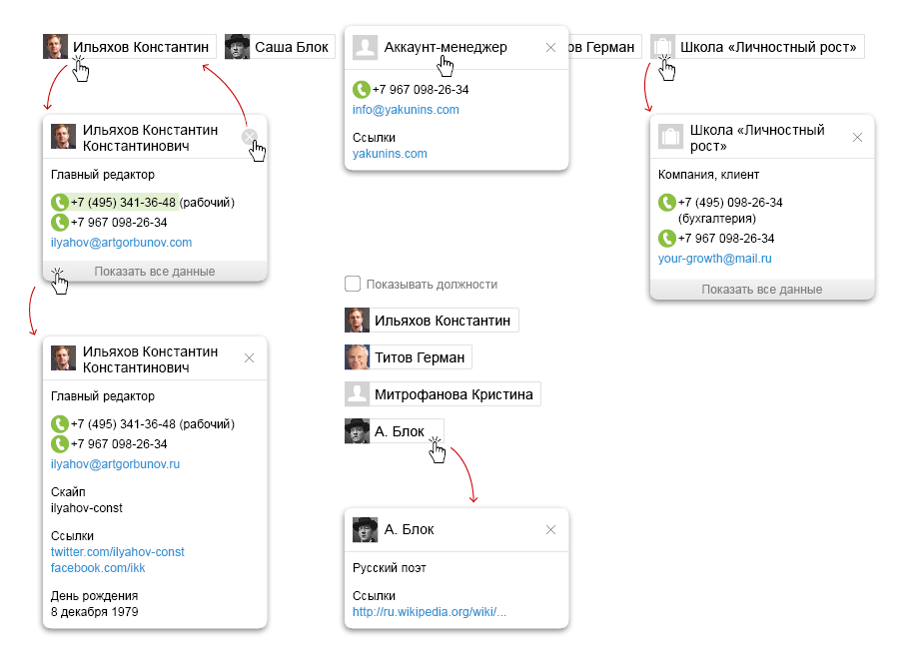The image size is (919, 671).
Task: Close the Школа «Личностный рост» card
Action: point(857,137)
